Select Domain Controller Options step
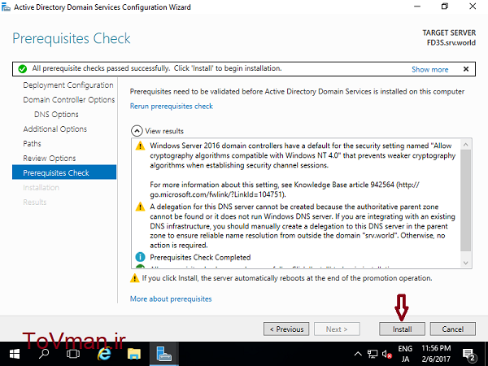The width and height of the screenshot is (488, 366). (x=69, y=99)
